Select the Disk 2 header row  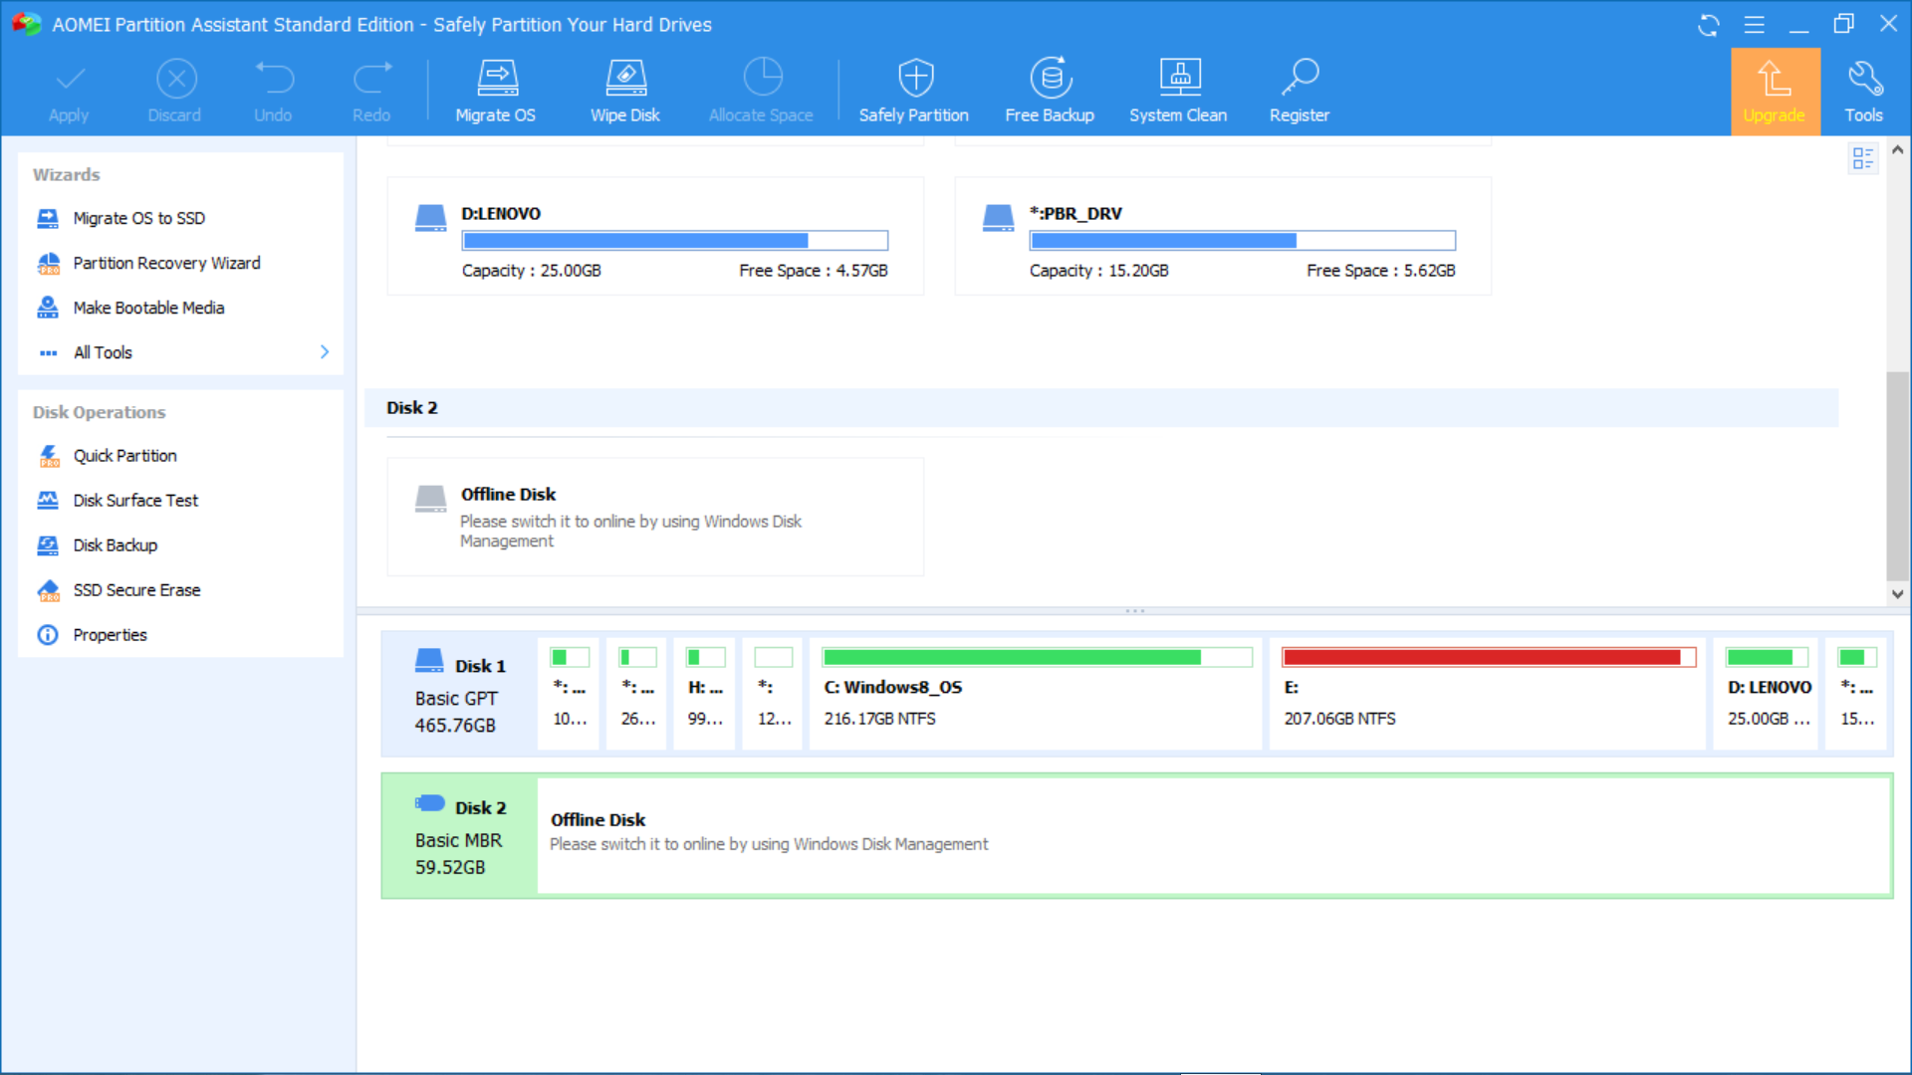pos(1101,408)
